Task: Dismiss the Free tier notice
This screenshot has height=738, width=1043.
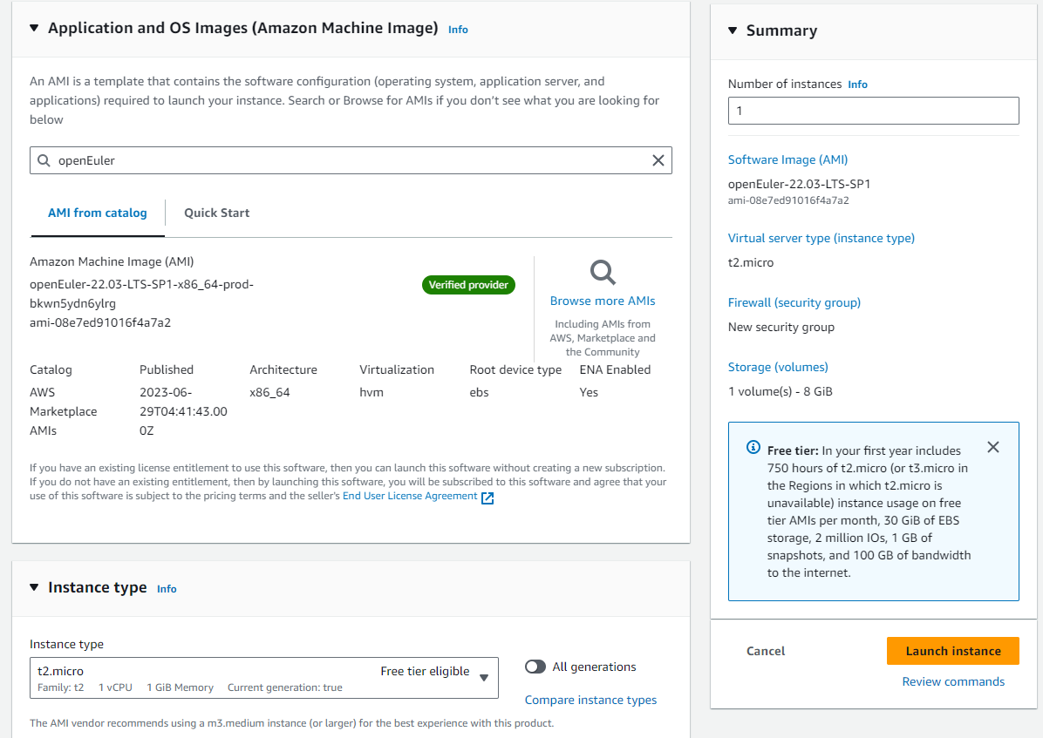Action: coord(992,447)
